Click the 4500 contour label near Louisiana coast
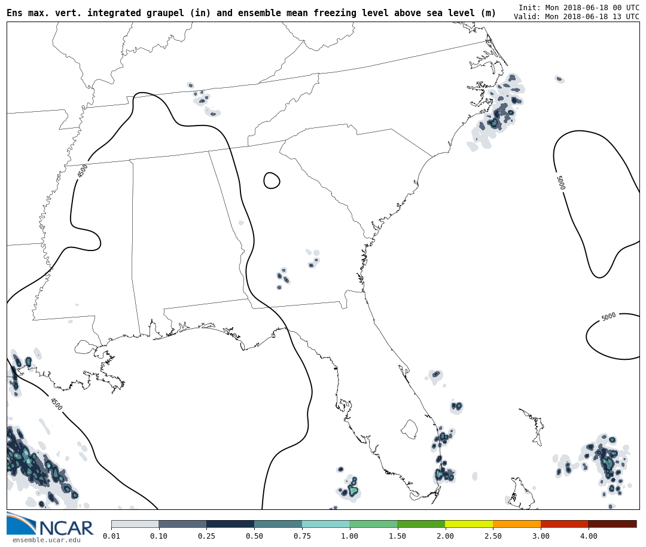 [56, 404]
